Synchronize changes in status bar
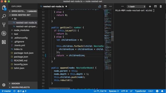This screenshot has height=93, width=166. pyautogui.click(x=15, y=91)
